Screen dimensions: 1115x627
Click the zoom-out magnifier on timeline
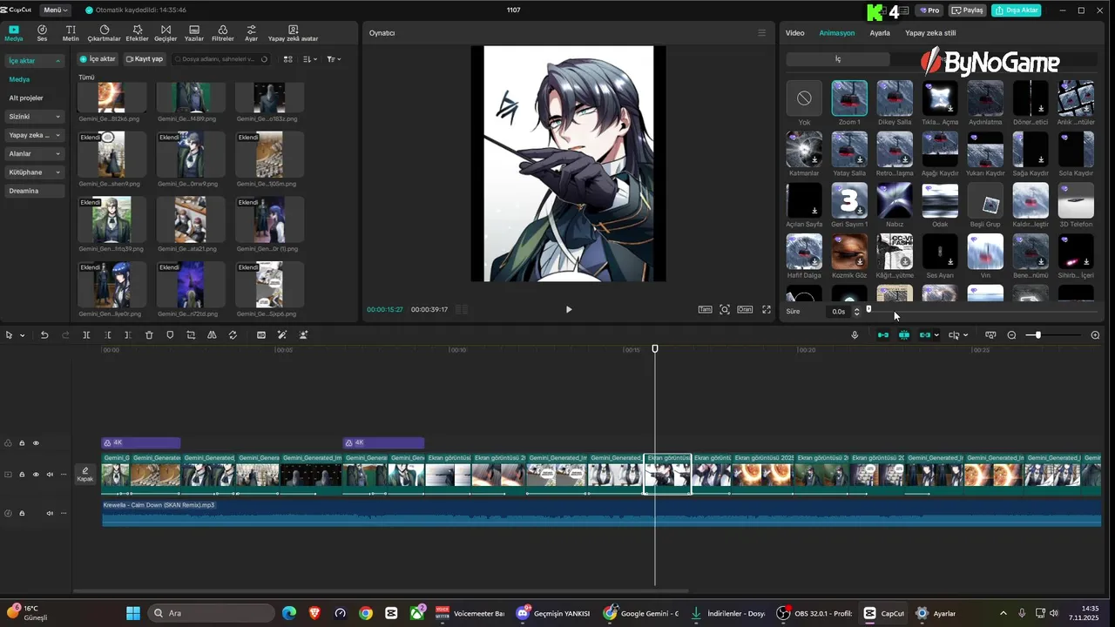1011,335
